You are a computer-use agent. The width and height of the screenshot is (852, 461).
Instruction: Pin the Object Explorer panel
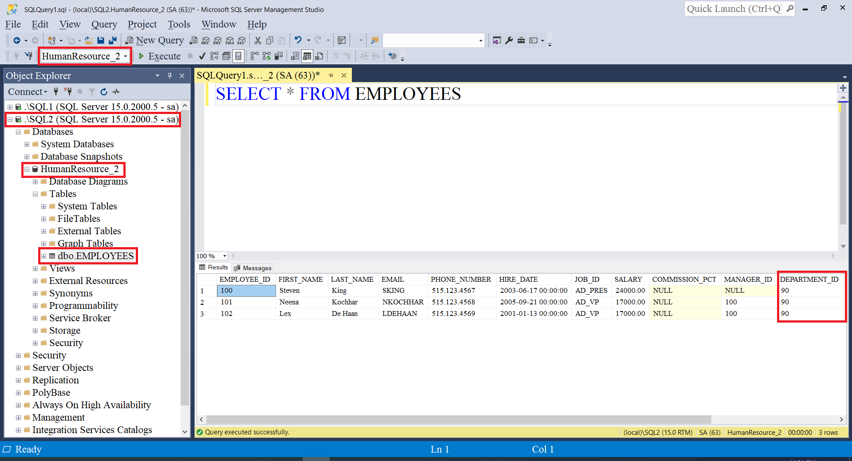[170, 76]
